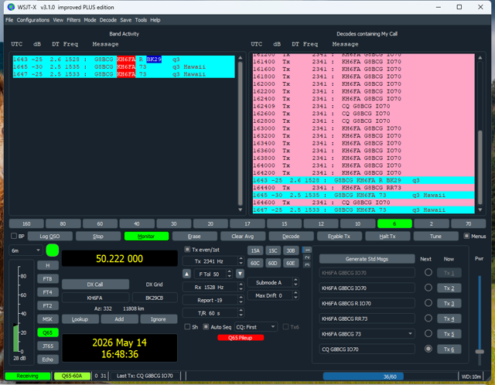Image resolution: width=495 pixels, height=385 pixels.
Task: Choose the 15A submode shortcut
Action: coord(255,251)
